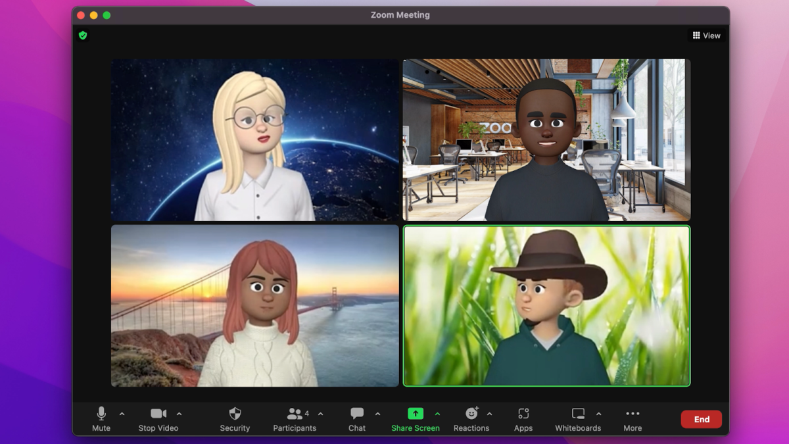Image resolution: width=789 pixels, height=444 pixels.
Task: Expand the audio options chevron beside Mute
Action: pyautogui.click(x=121, y=414)
